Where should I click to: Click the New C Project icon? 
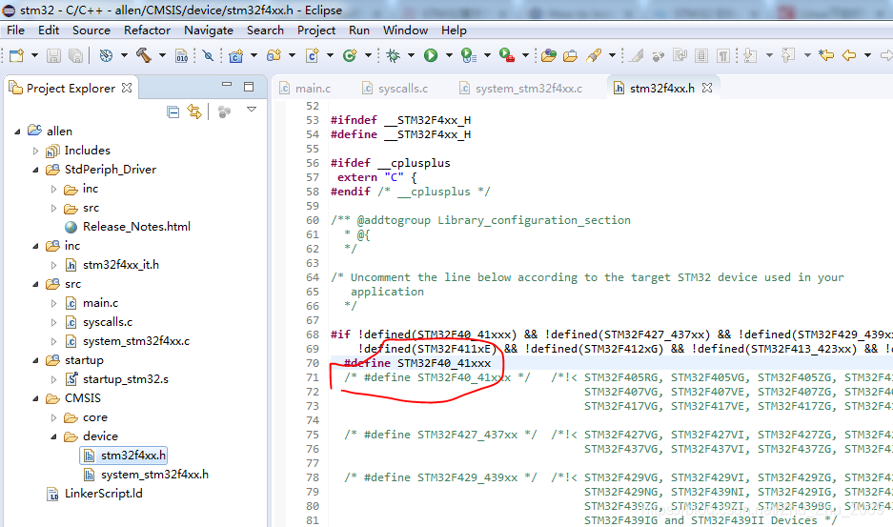point(235,55)
